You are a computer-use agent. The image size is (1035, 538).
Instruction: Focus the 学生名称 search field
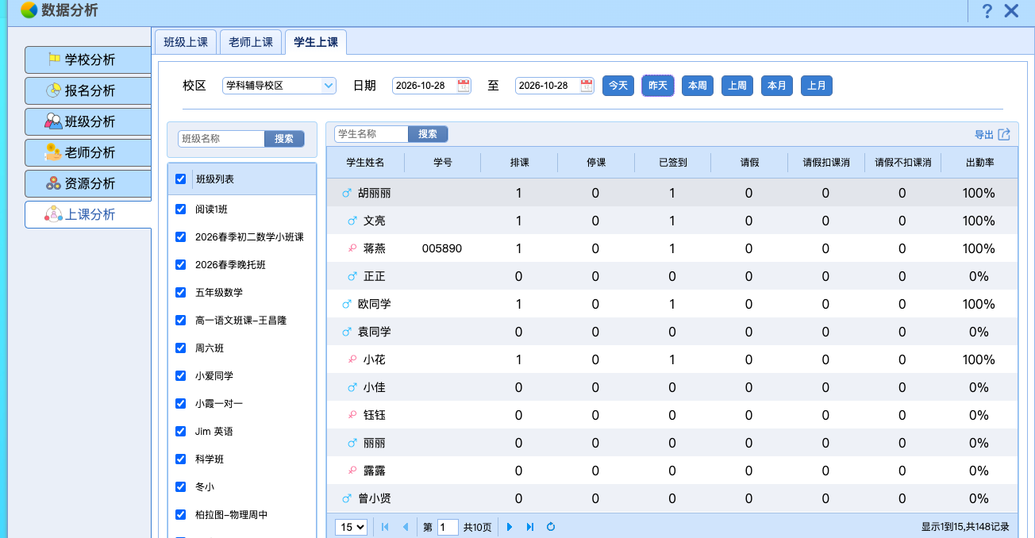click(x=371, y=134)
